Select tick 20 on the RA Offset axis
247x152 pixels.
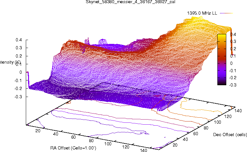click(x=38, y=131)
